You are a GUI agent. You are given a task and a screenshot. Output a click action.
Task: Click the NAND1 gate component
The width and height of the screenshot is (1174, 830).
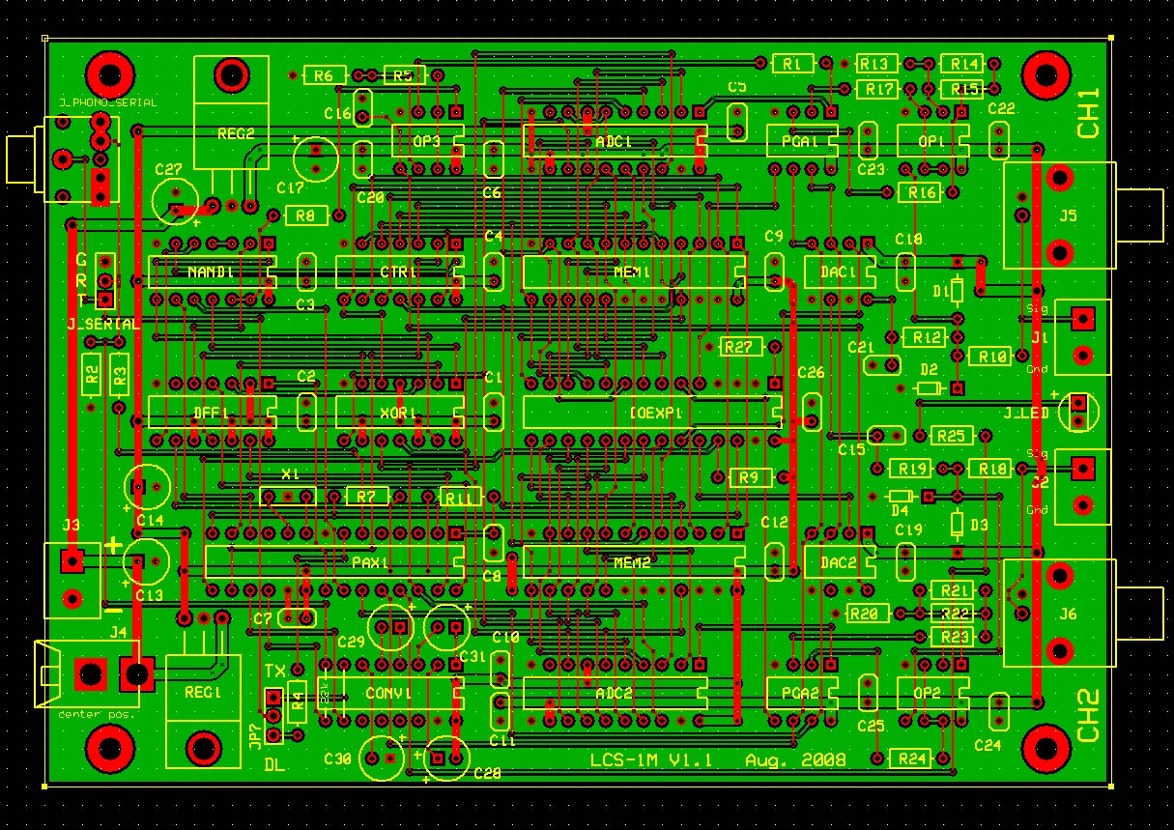(212, 272)
